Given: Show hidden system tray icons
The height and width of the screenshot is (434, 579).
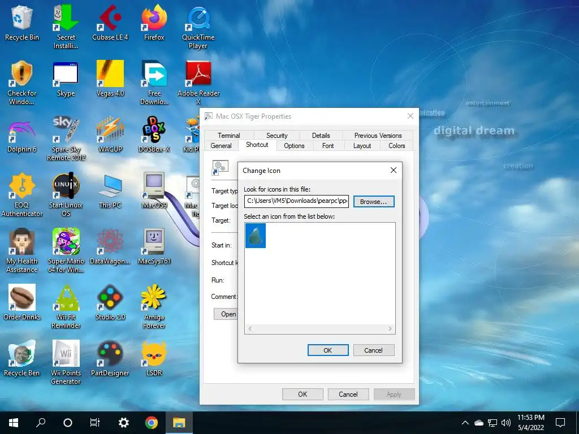Looking at the screenshot, I should coord(465,423).
